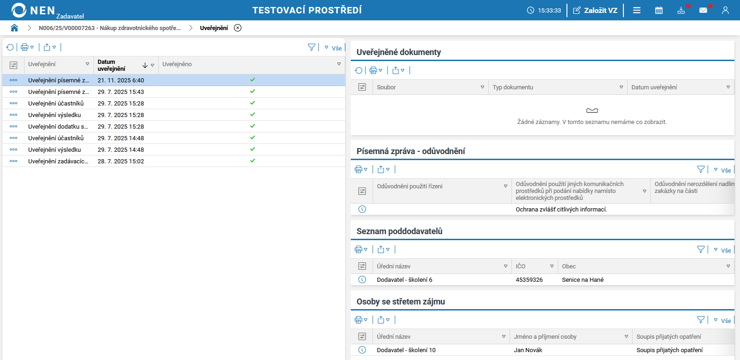
Task: Close the Uveřejnění breadcrumb tab
Action: (x=237, y=28)
